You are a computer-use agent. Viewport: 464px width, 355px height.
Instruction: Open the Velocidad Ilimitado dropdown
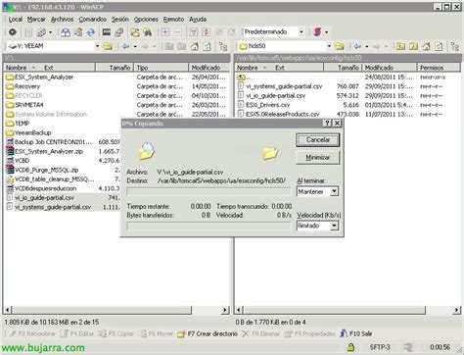(x=334, y=226)
